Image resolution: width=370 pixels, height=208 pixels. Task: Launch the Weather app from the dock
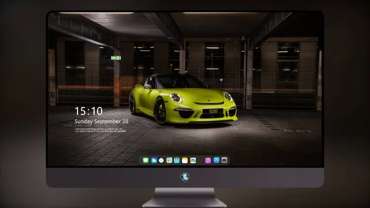point(154,160)
